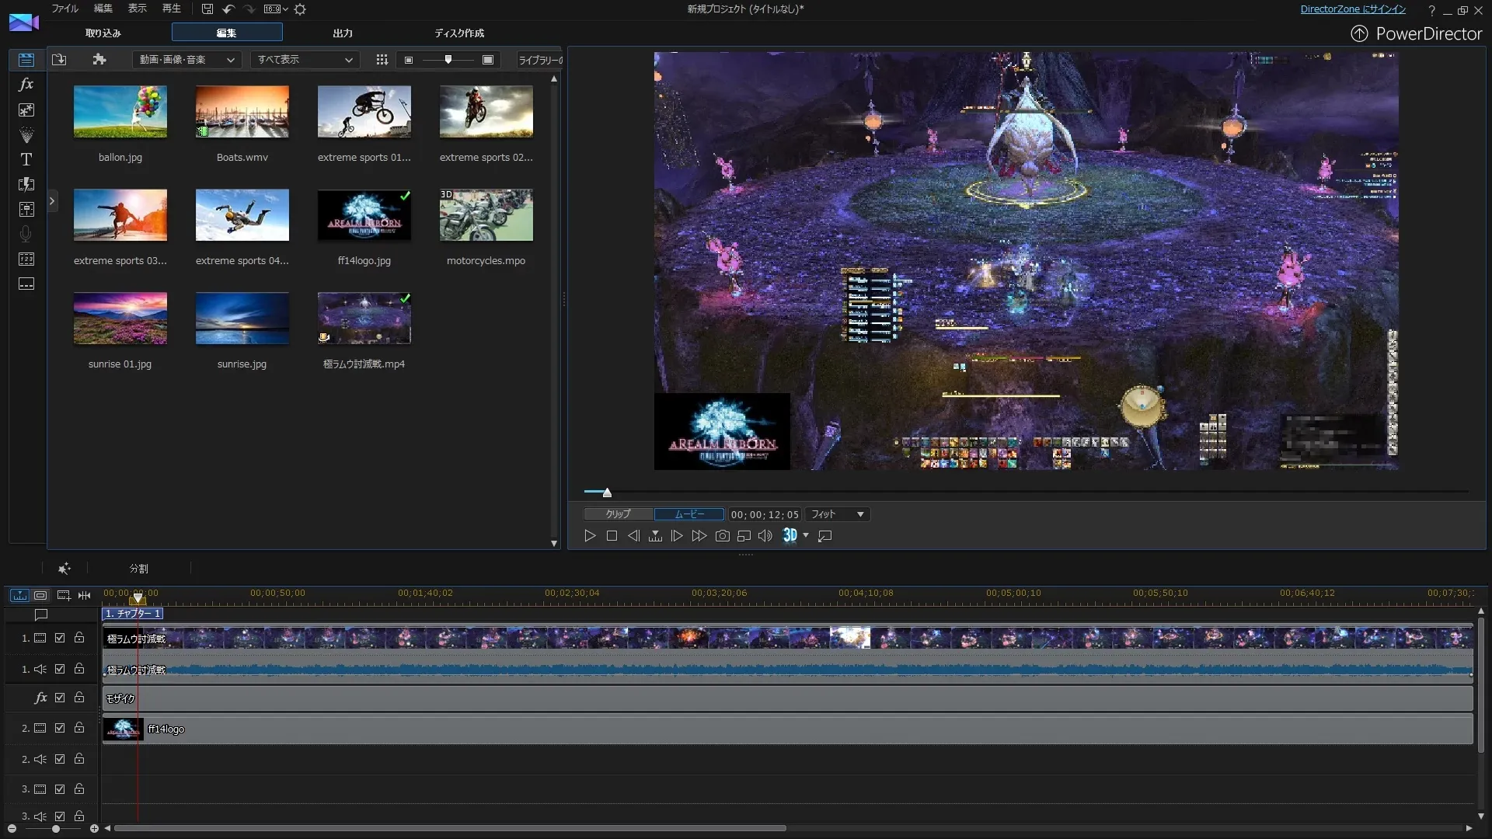Open the 動画・画像・音楽 media type dropdown
This screenshot has height=839, width=1492.
(x=186, y=60)
